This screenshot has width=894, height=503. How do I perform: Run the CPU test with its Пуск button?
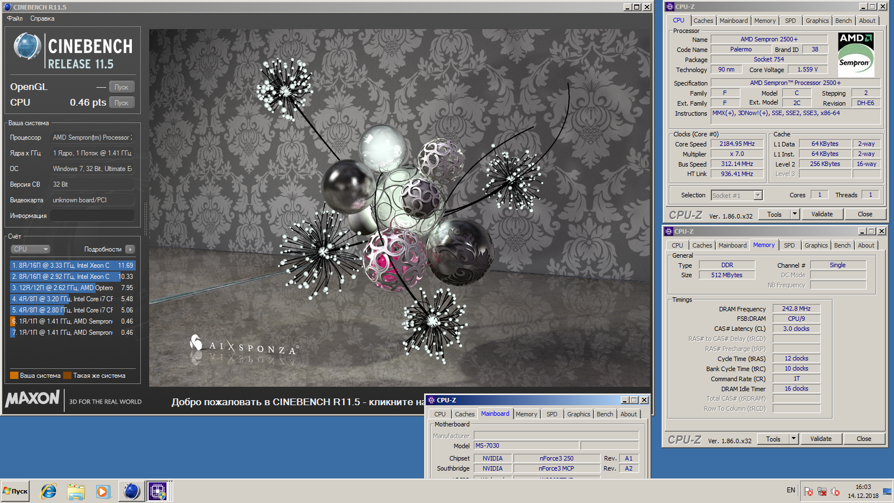pos(121,103)
